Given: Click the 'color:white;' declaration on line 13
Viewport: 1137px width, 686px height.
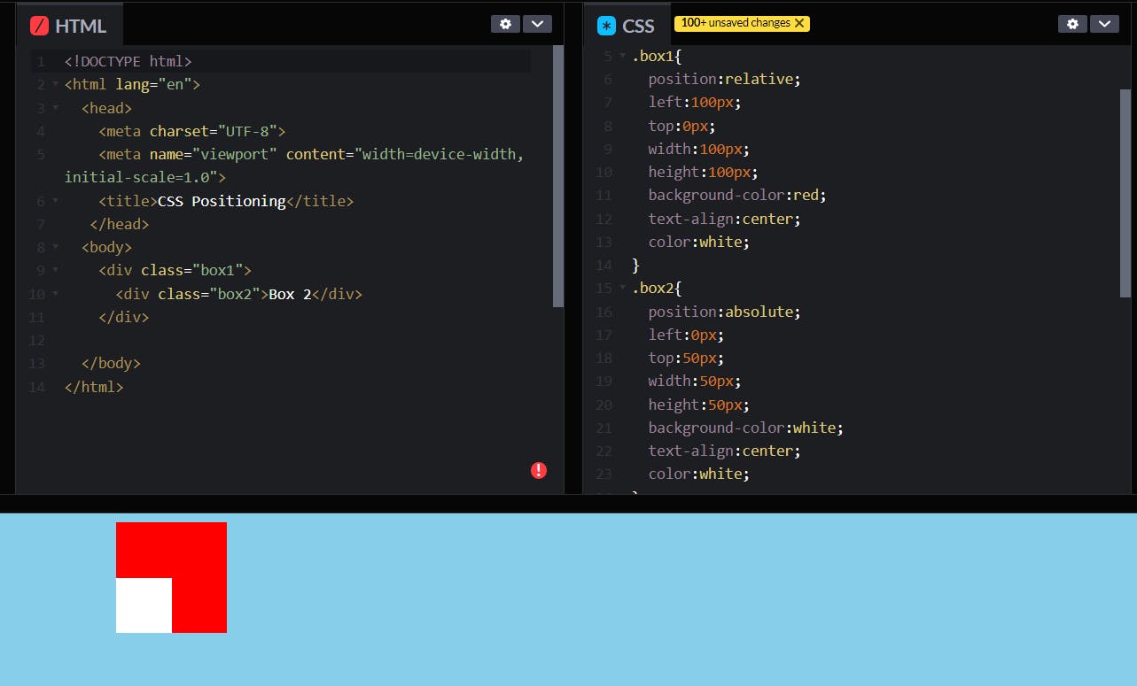Looking at the screenshot, I should pyautogui.click(x=698, y=242).
